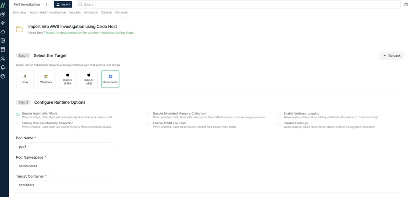Open the layout panel sidebar icon
Image resolution: width=409 pixels, height=197 pixels.
pyautogui.click(x=3, y=41)
